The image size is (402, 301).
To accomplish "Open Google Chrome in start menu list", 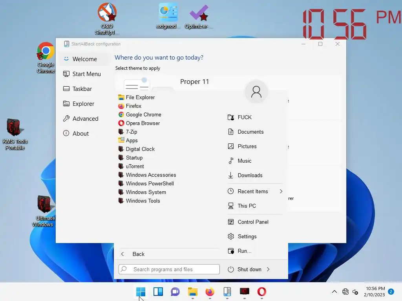I will pyautogui.click(x=140, y=115).
